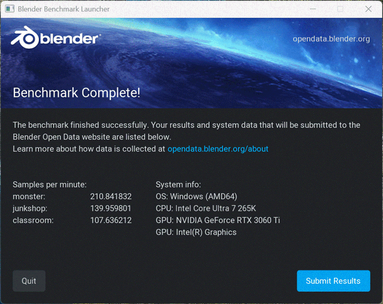Click the 'Samples per minute:' heading
383x304 pixels.
[50, 184]
